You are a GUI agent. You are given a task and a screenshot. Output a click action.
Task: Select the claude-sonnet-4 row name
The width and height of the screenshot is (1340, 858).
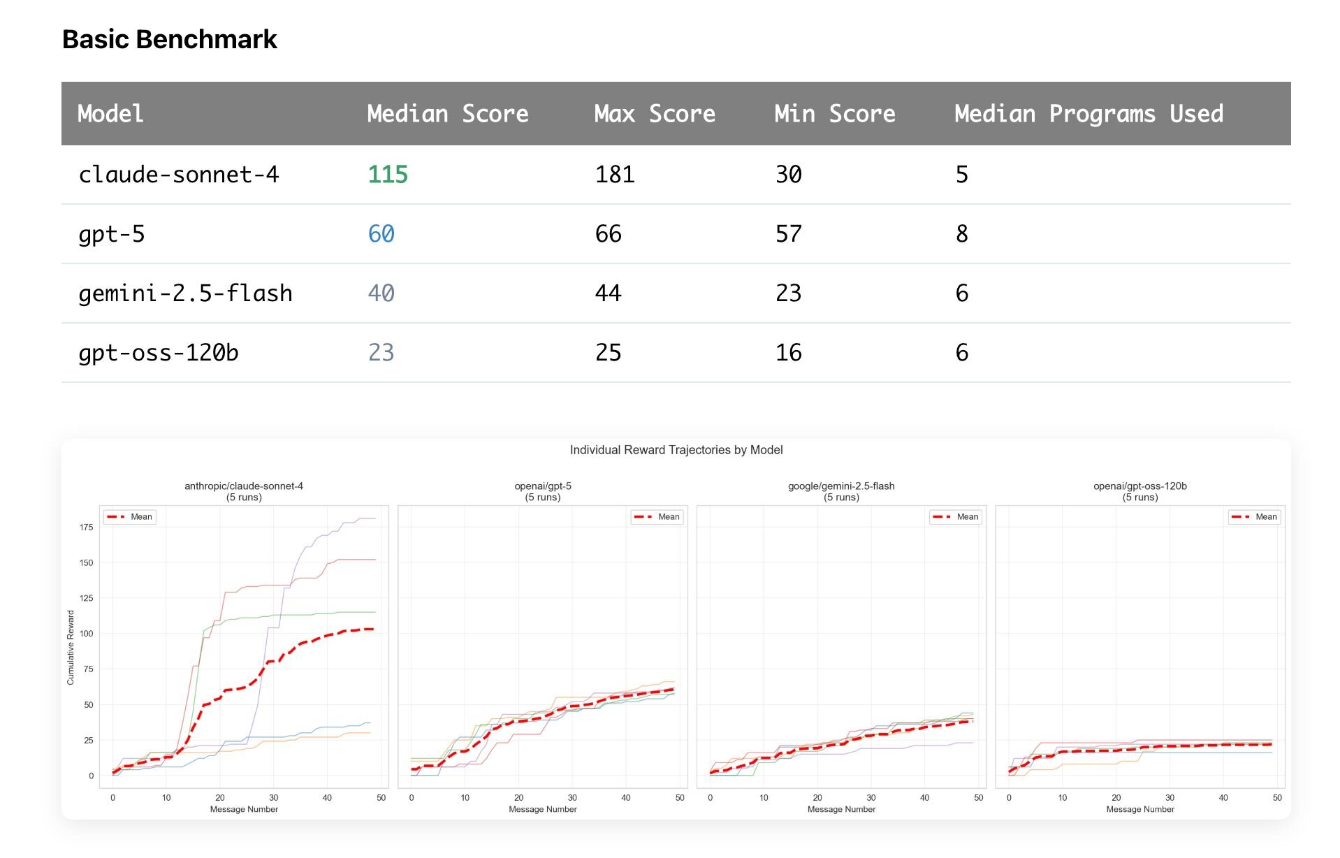[178, 175]
